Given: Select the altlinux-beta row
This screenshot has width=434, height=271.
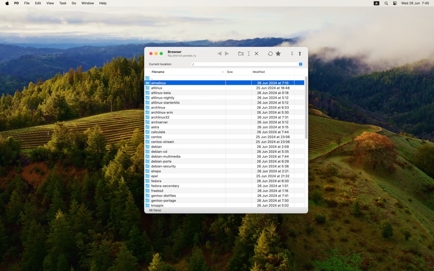Looking at the screenshot, I should click(225, 93).
